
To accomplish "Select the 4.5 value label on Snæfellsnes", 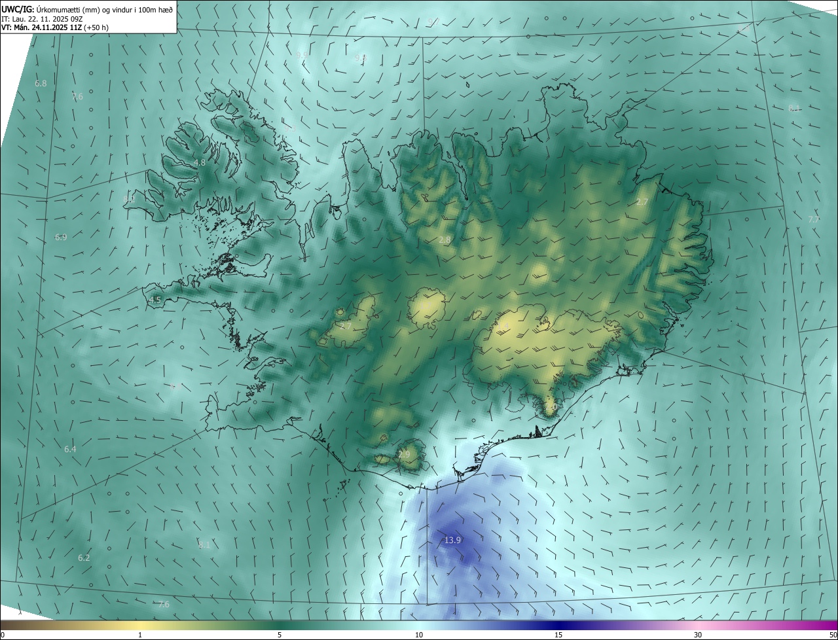I will coord(155,300).
